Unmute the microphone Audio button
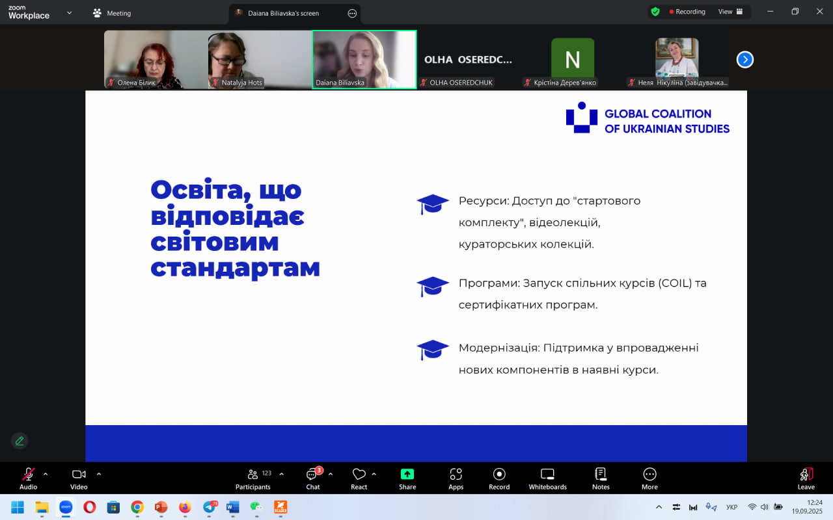 [x=28, y=478]
